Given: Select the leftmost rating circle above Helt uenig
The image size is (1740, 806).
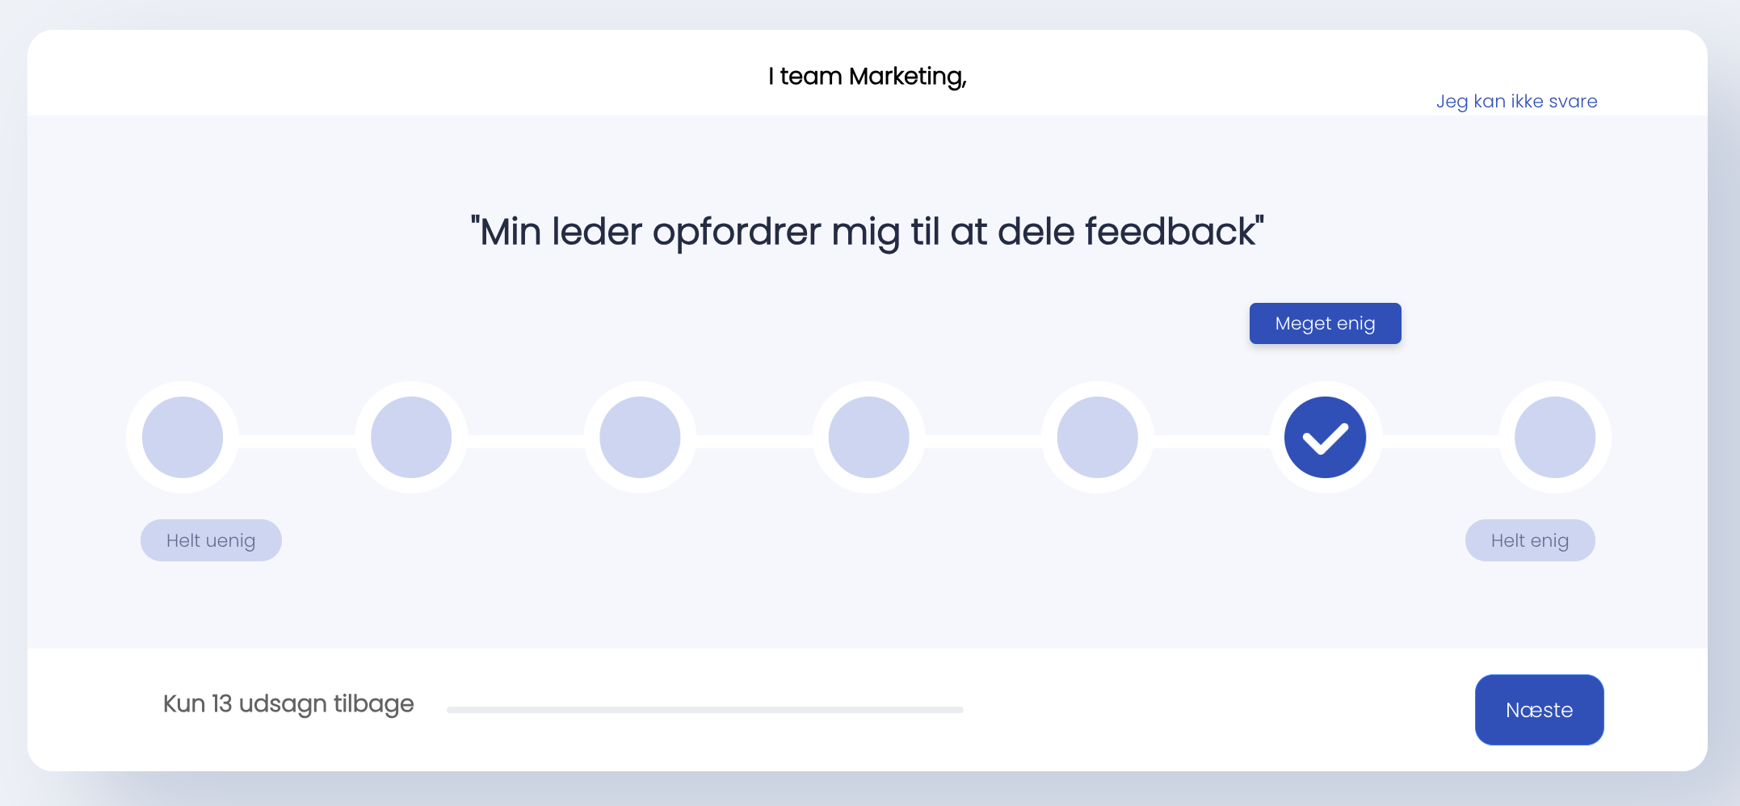Looking at the screenshot, I should [183, 437].
